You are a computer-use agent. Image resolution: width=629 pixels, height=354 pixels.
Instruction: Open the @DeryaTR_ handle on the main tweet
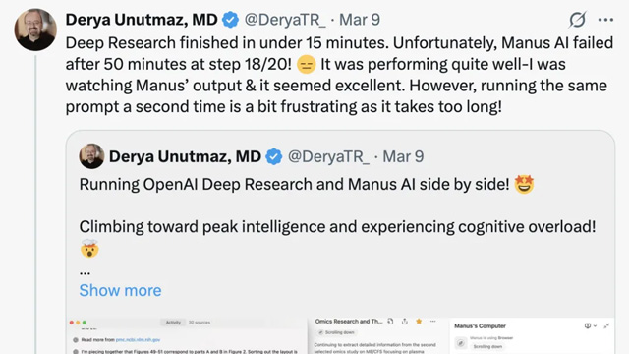coord(285,20)
